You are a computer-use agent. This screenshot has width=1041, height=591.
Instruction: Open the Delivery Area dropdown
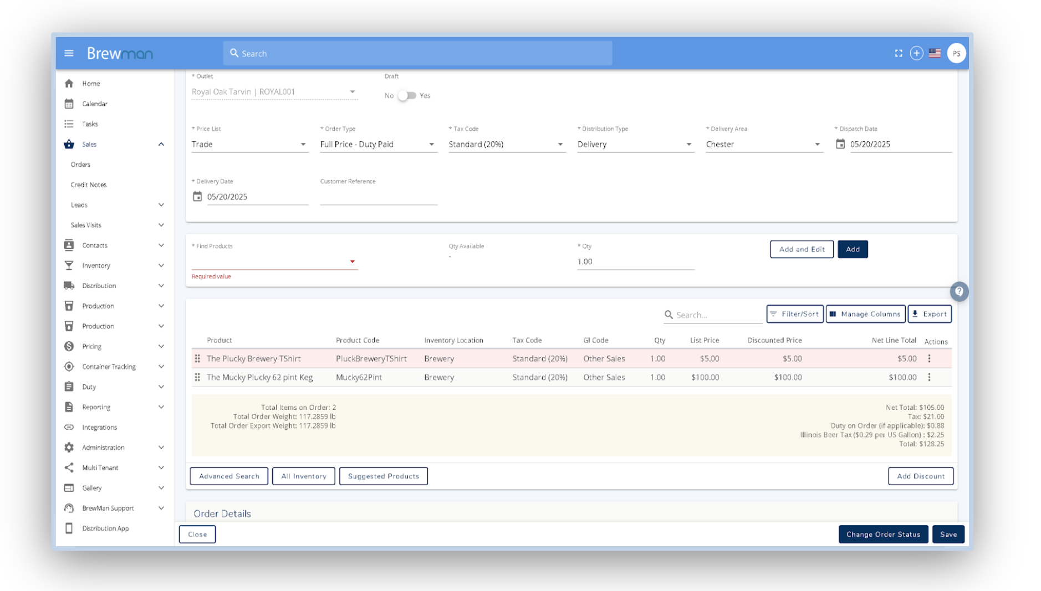(764, 144)
